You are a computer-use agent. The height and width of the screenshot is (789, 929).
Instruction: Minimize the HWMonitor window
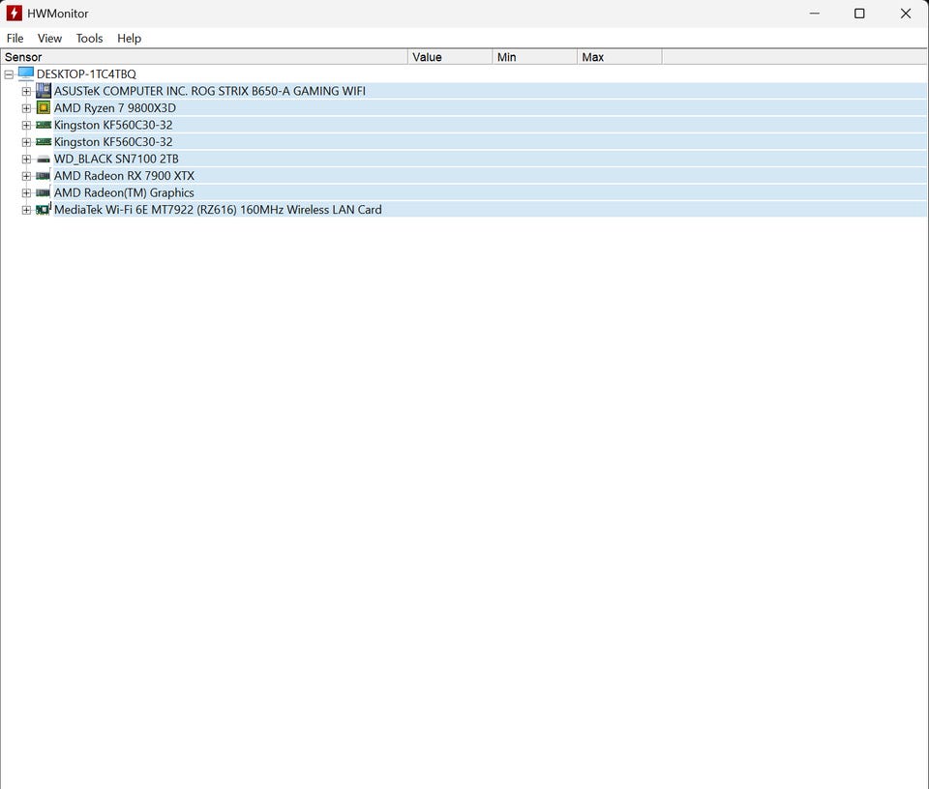[815, 13]
